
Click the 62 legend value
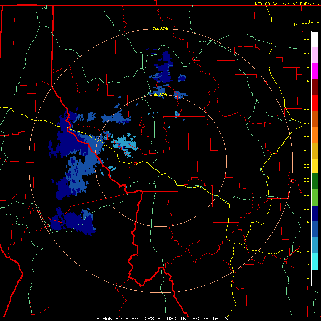306,53
